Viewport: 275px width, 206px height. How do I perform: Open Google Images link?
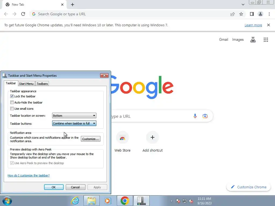click(238, 40)
